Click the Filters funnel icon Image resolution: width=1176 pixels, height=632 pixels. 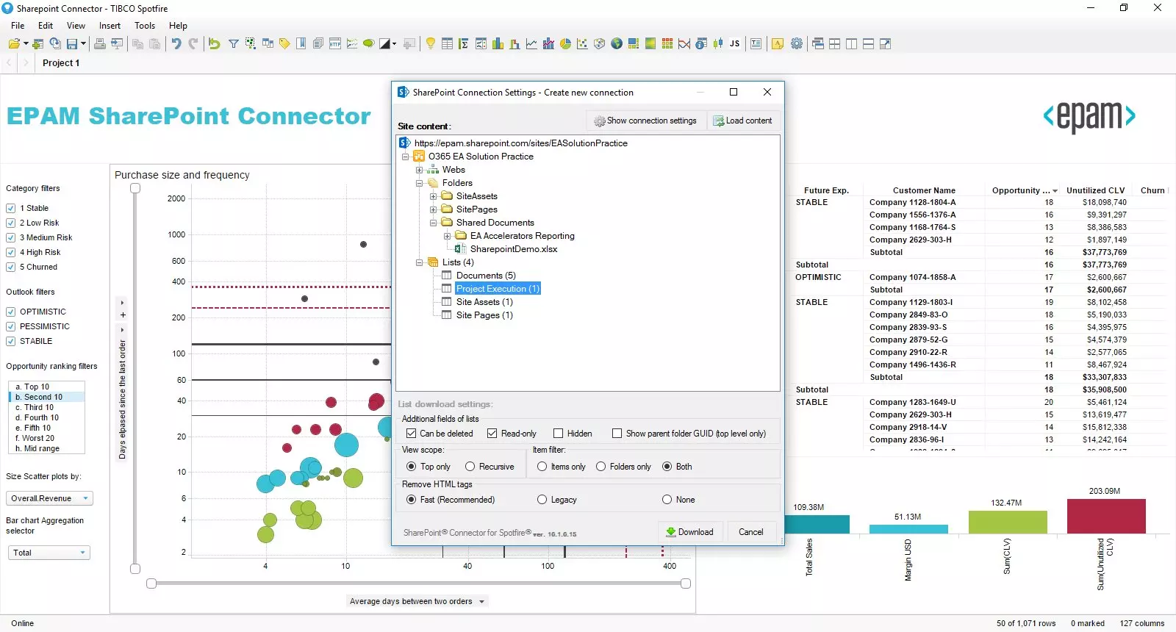pyautogui.click(x=233, y=43)
